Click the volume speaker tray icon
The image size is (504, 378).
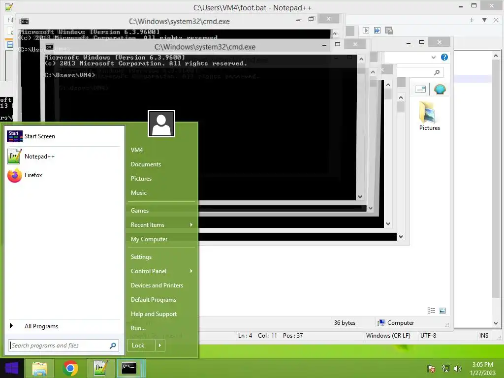coord(457,369)
